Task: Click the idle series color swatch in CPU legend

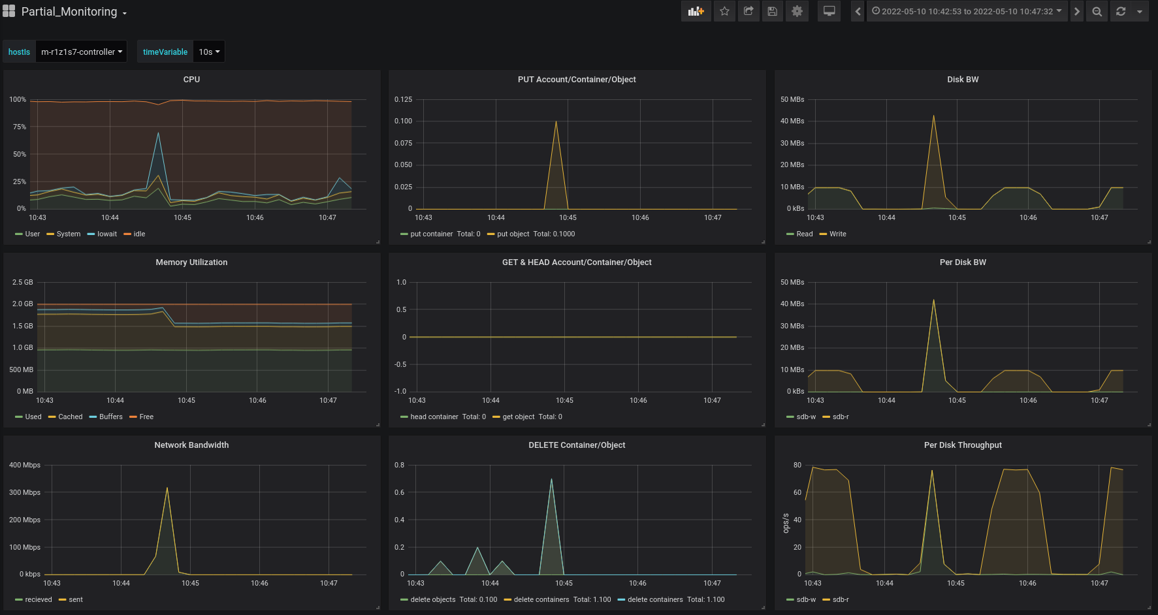Action: [127, 234]
